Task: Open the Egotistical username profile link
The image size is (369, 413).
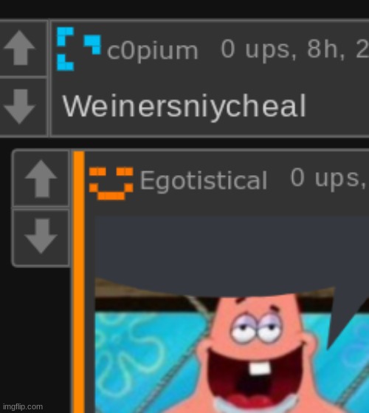Action: pos(203,180)
